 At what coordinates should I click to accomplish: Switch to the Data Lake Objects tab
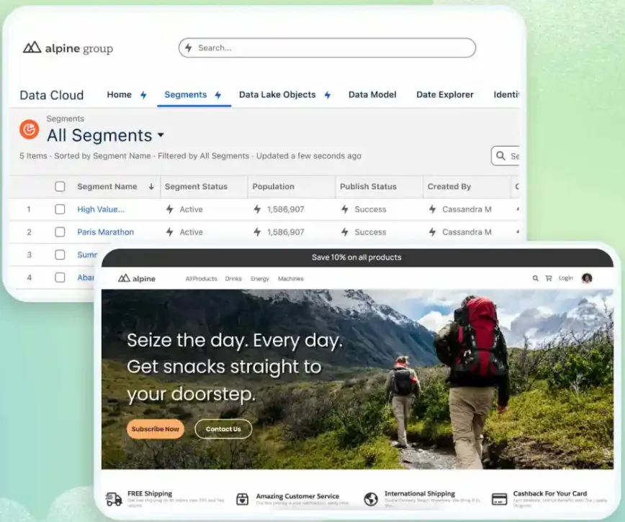point(277,95)
